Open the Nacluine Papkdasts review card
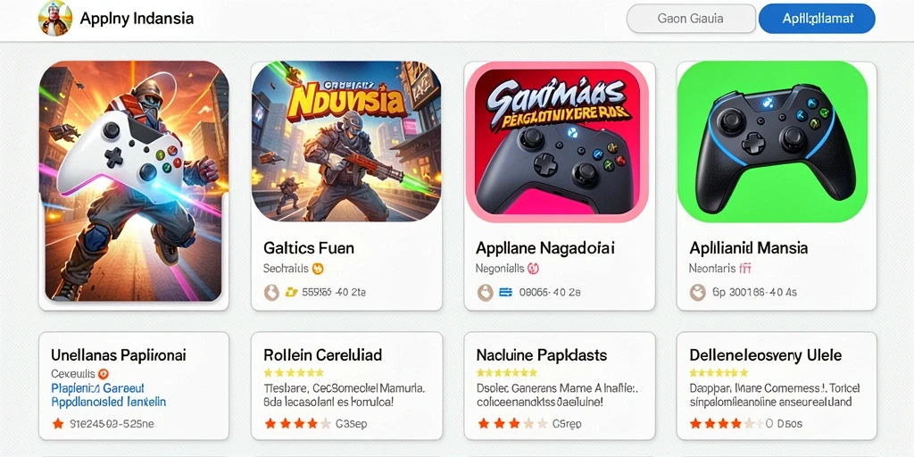 560,386
